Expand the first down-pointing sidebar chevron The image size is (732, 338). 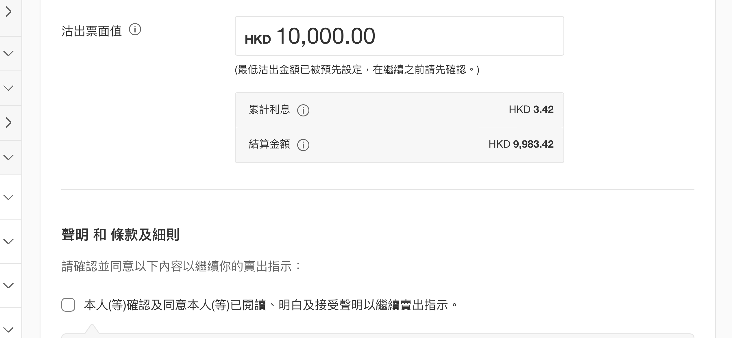coord(9,53)
